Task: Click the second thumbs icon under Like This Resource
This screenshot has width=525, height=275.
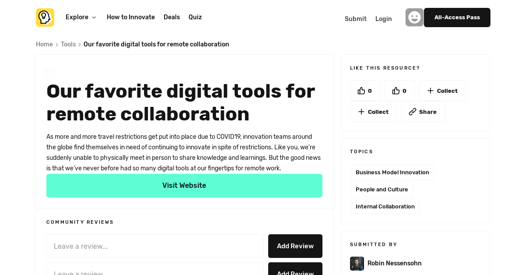Action: (x=395, y=90)
